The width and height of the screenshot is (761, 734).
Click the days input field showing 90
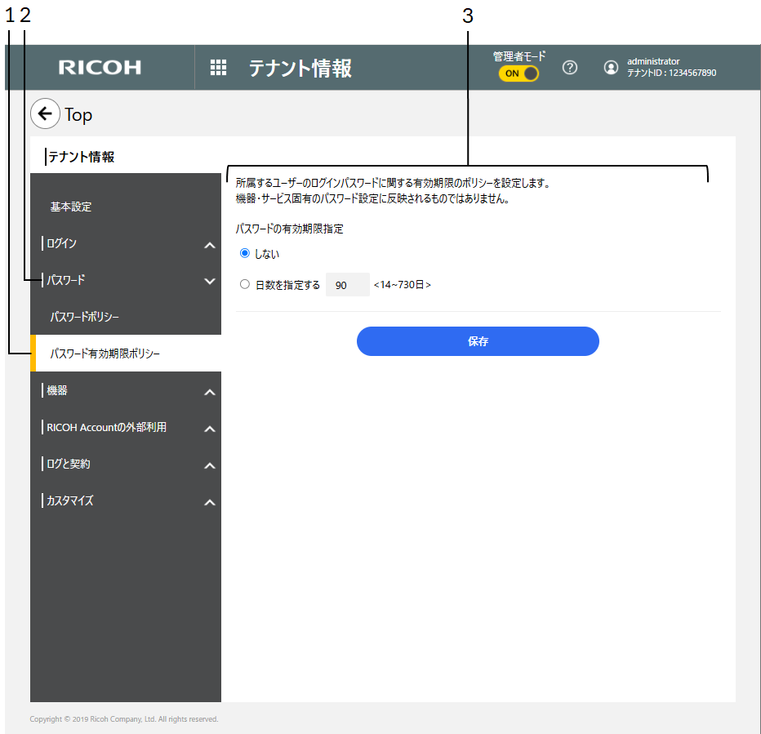[348, 285]
